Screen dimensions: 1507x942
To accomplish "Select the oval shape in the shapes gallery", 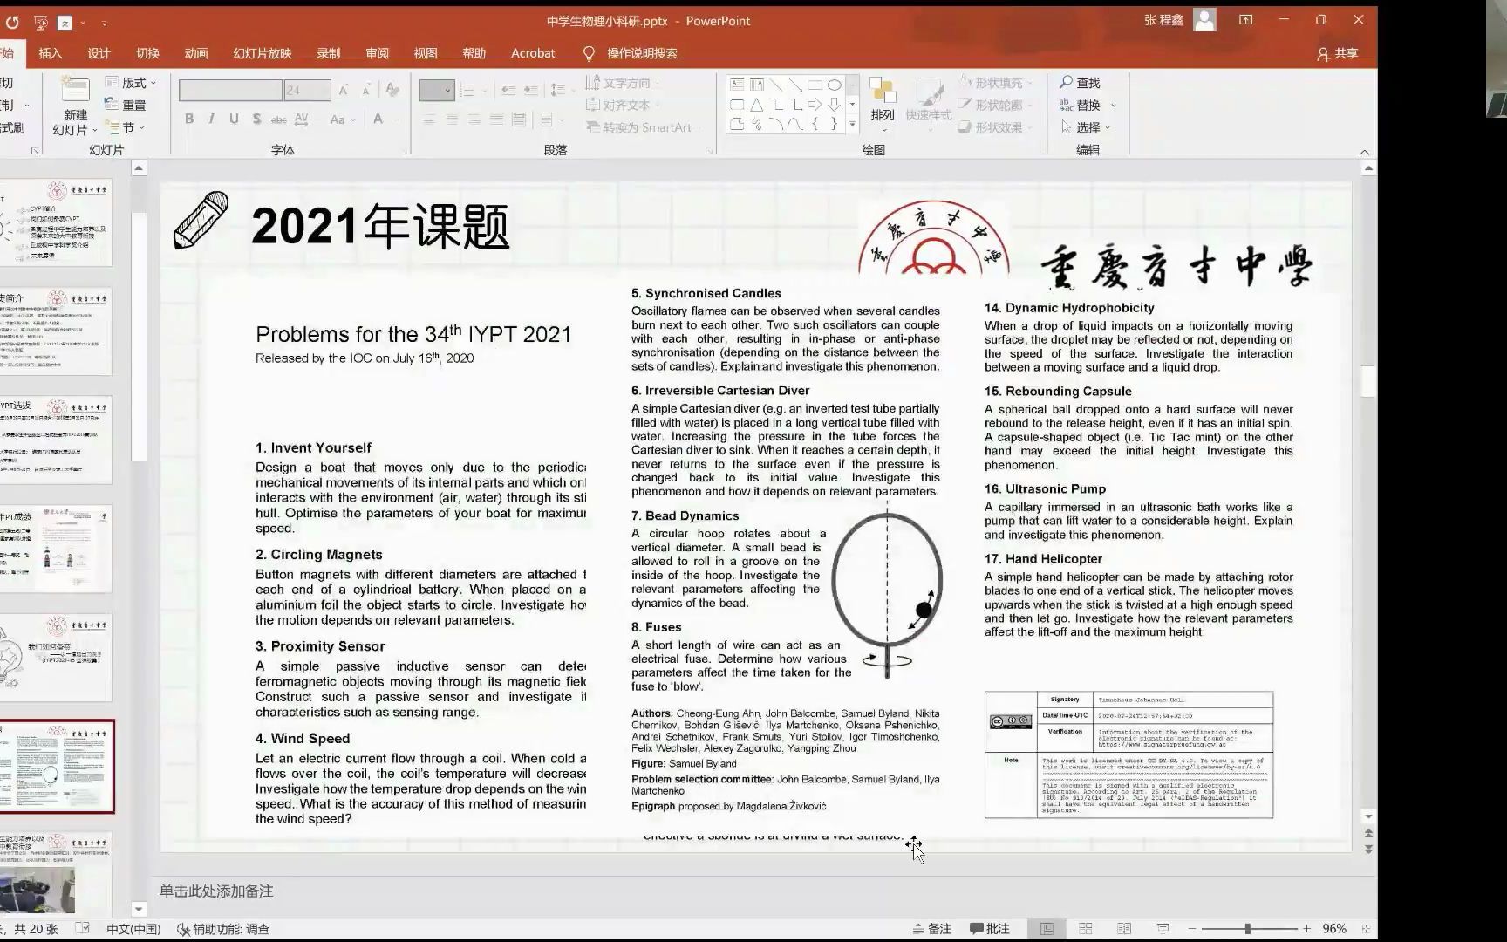I will tap(834, 85).
